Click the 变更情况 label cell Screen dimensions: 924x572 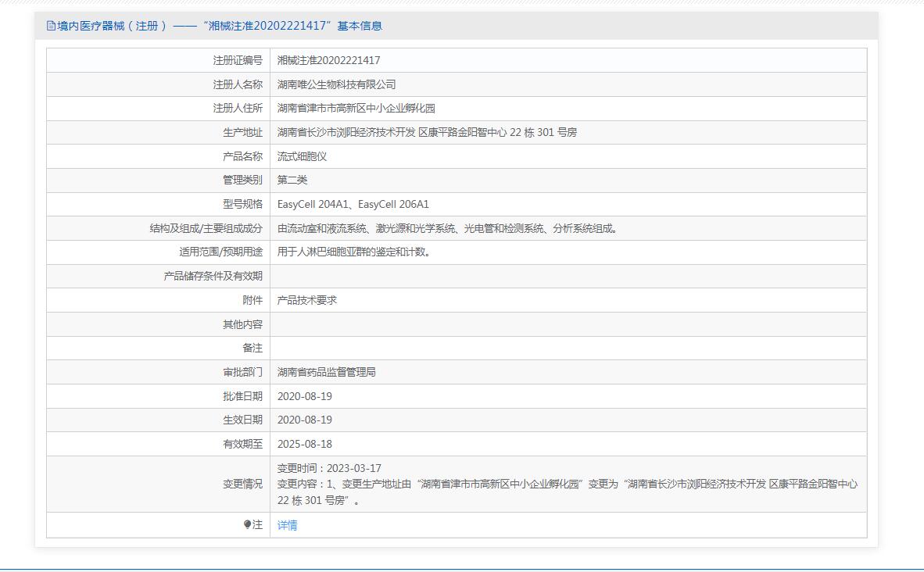tap(159, 484)
